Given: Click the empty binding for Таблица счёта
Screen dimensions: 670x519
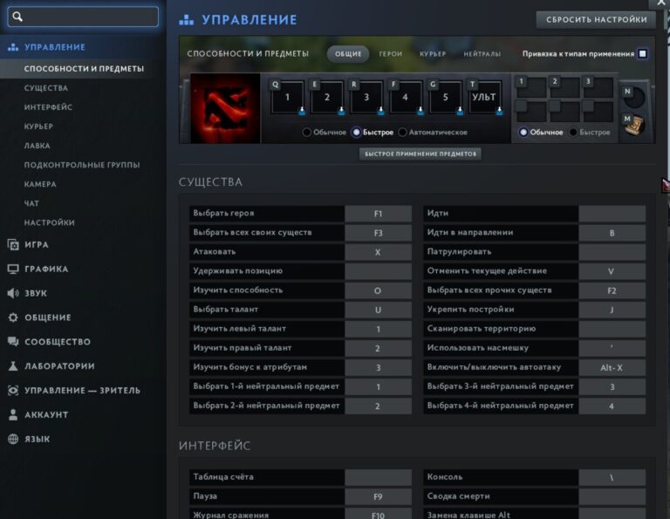Looking at the screenshot, I should [x=378, y=477].
